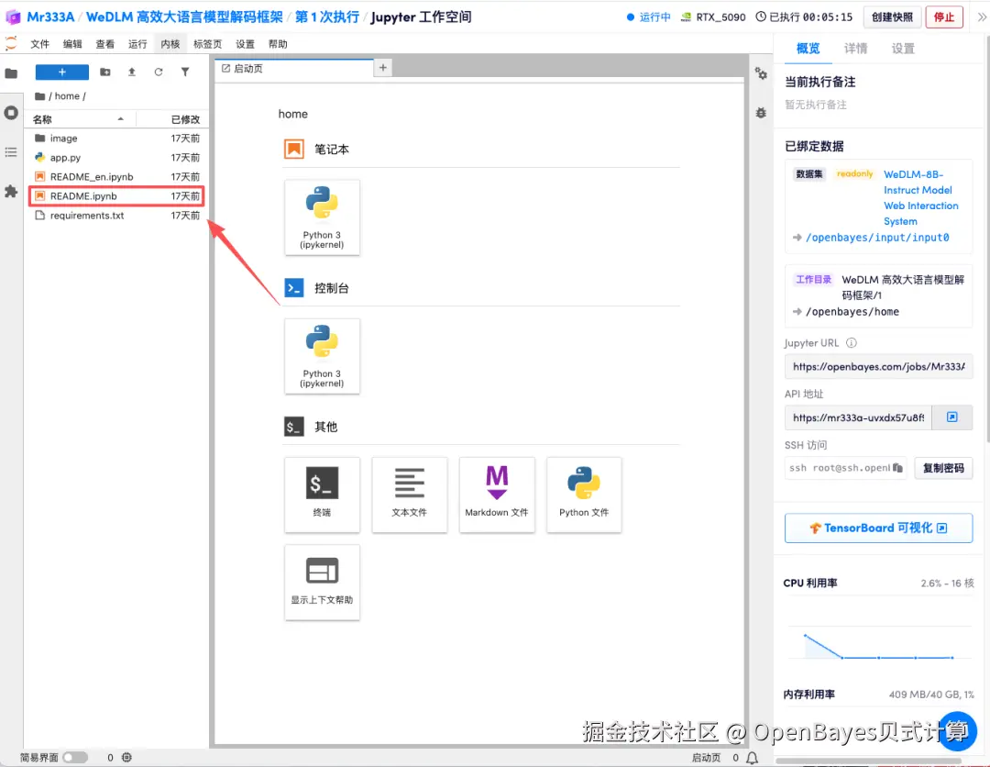The width and height of the screenshot is (990, 767).
Task: Click the API 地址 URL field
Action: click(x=858, y=417)
